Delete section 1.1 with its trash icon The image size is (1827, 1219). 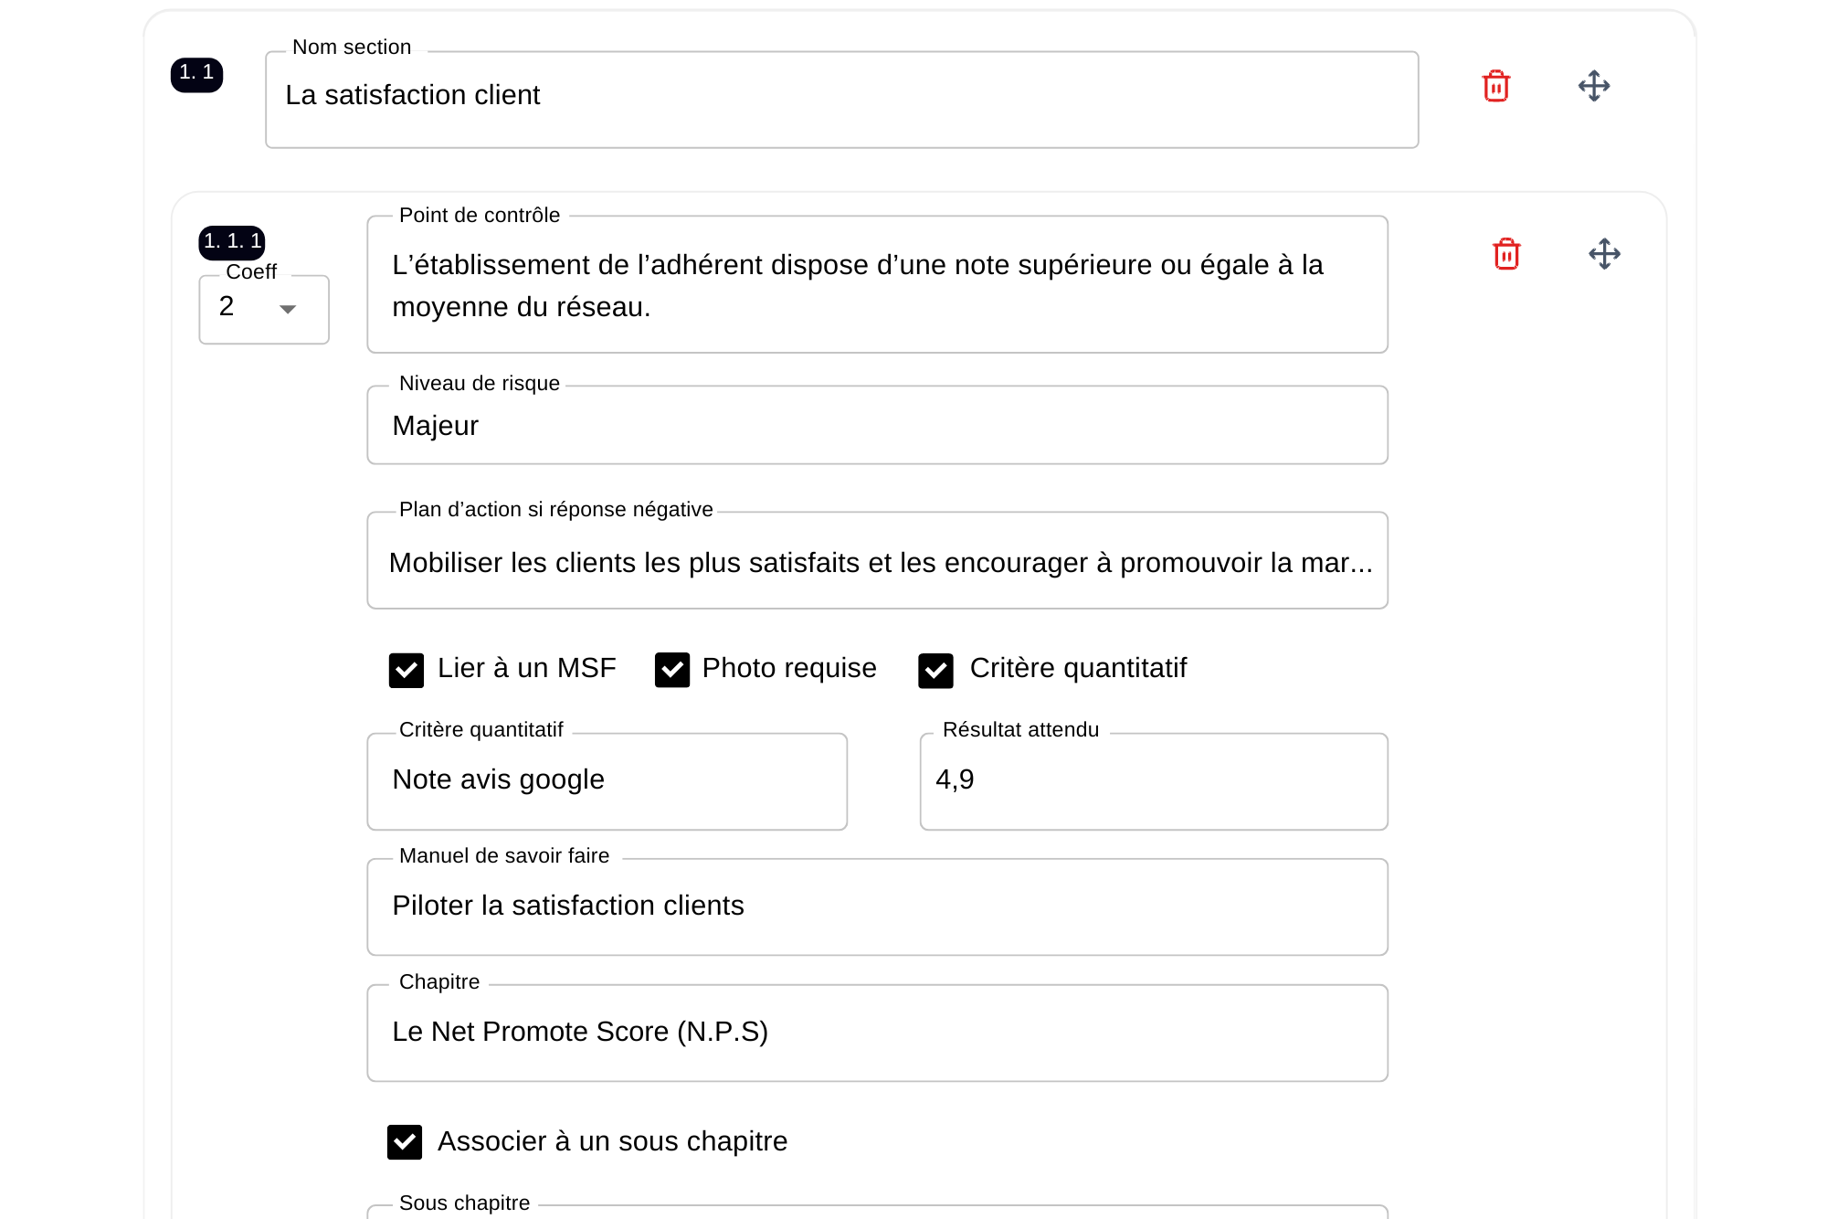[x=1495, y=86]
